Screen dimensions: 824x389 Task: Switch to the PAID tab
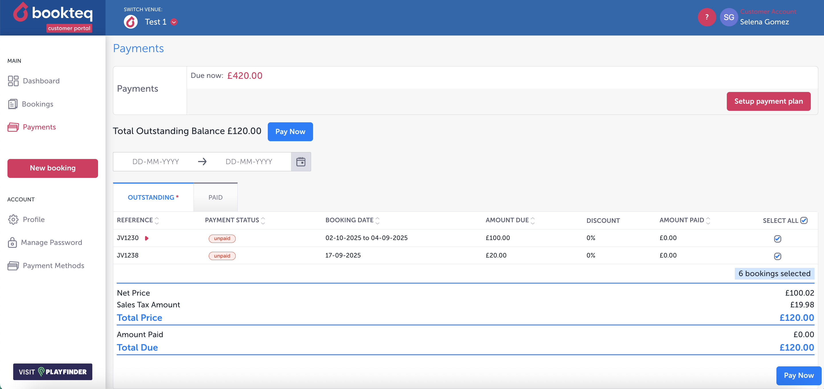[x=215, y=198]
